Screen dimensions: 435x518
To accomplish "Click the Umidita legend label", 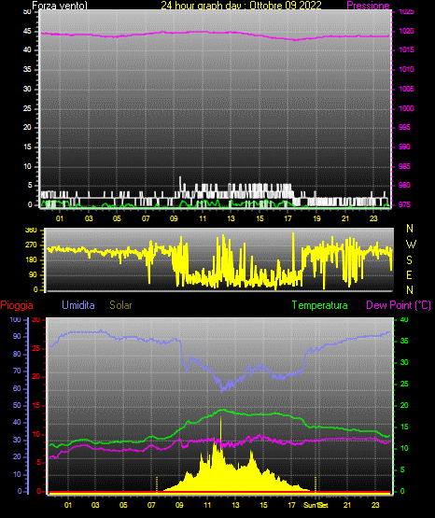I will (x=78, y=305).
